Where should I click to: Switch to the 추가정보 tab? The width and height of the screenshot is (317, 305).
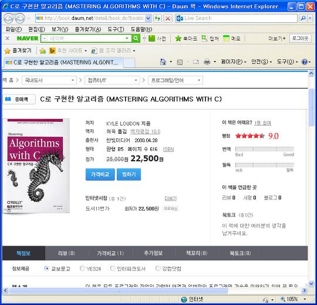coord(153,253)
